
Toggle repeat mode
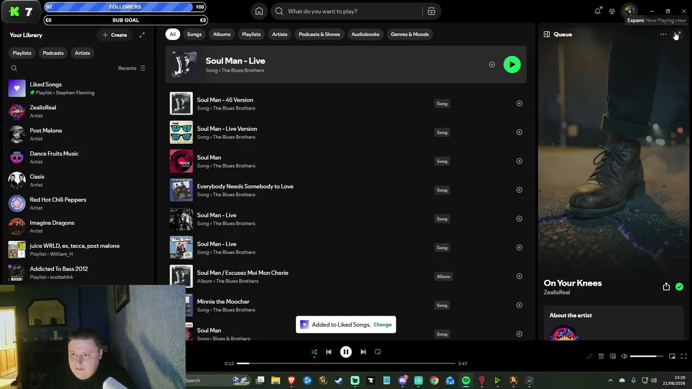pos(378,352)
